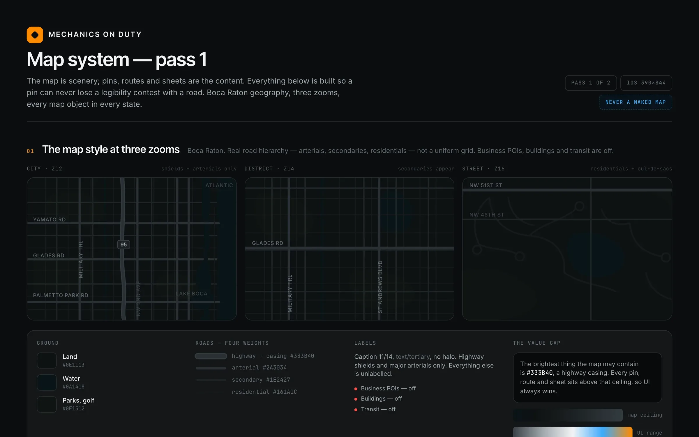This screenshot has height=437, width=699.
Task: Click the 'ROADS — FOUR WEIGHTS' column header
Action: [232, 343]
